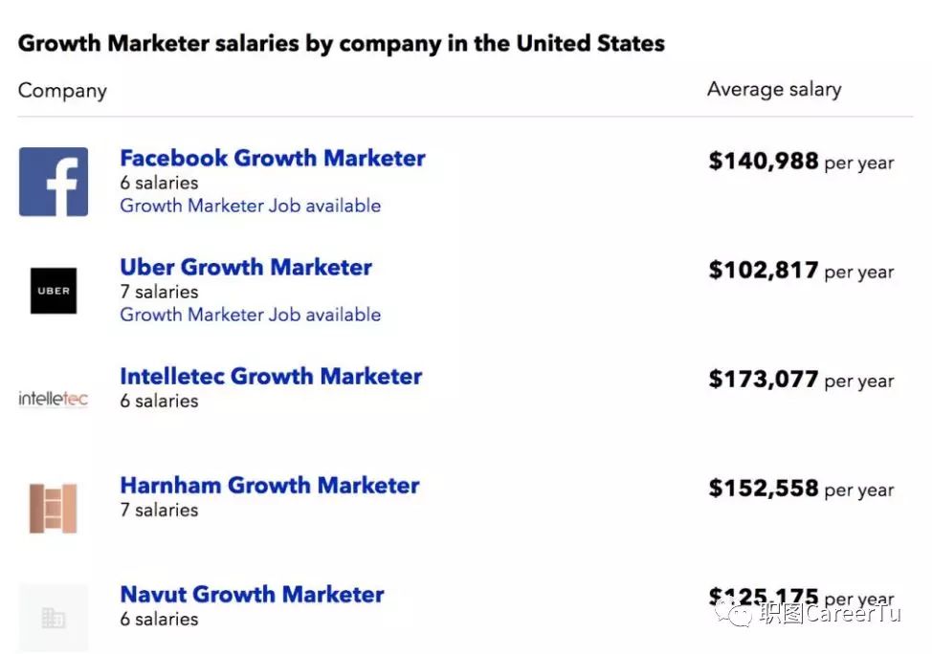The image size is (932, 654).
Task: Open the Uber Growth Marketer link
Action: [246, 267]
